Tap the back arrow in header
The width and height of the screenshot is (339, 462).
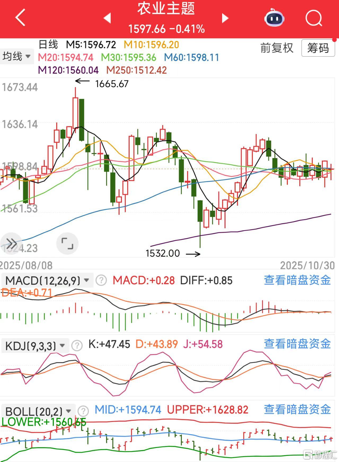[20, 18]
